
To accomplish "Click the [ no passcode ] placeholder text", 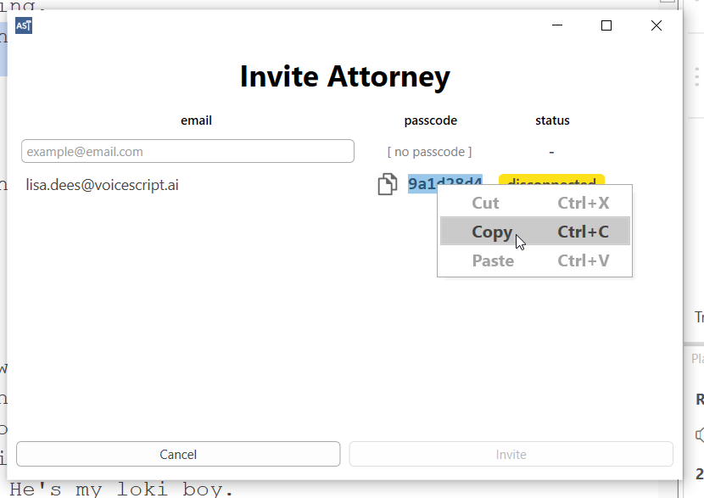I will [x=429, y=152].
